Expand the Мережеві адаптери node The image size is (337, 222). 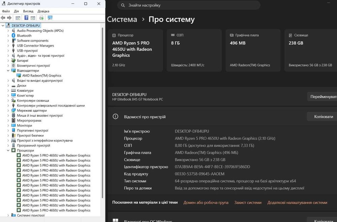coord(8,110)
